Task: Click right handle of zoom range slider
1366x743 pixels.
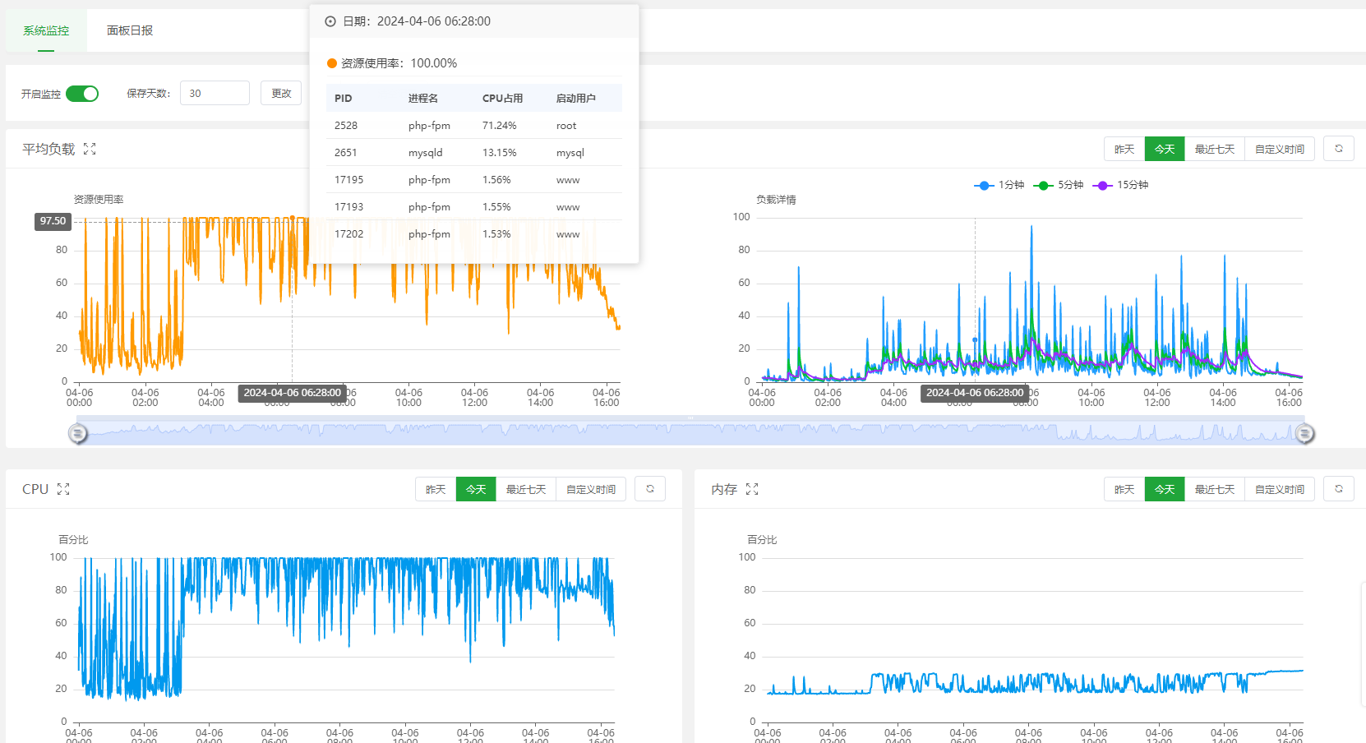Action: click(1304, 433)
